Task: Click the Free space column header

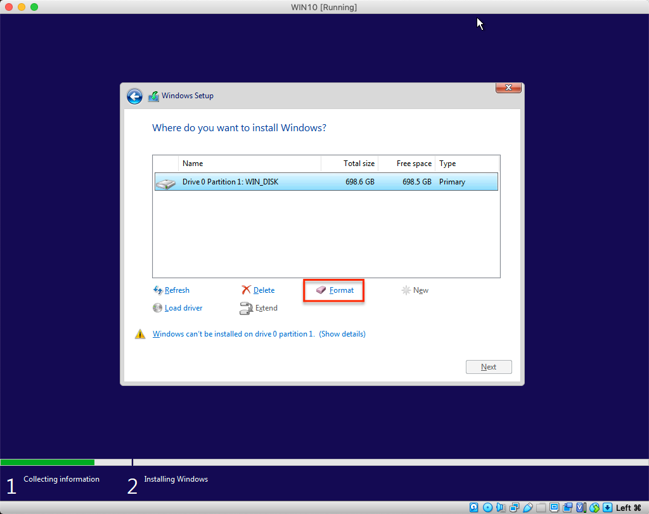Action: click(x=407, y=164)
